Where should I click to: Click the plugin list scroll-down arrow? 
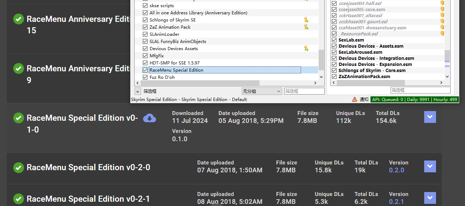(447, 76)
